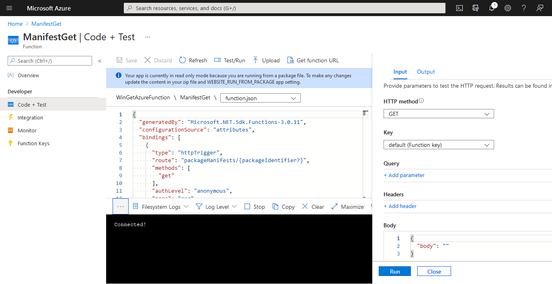The width and height of the screenshot is (552, 284).
Task: Expand the HTTP method dropdown
Action: pos(438,114)
